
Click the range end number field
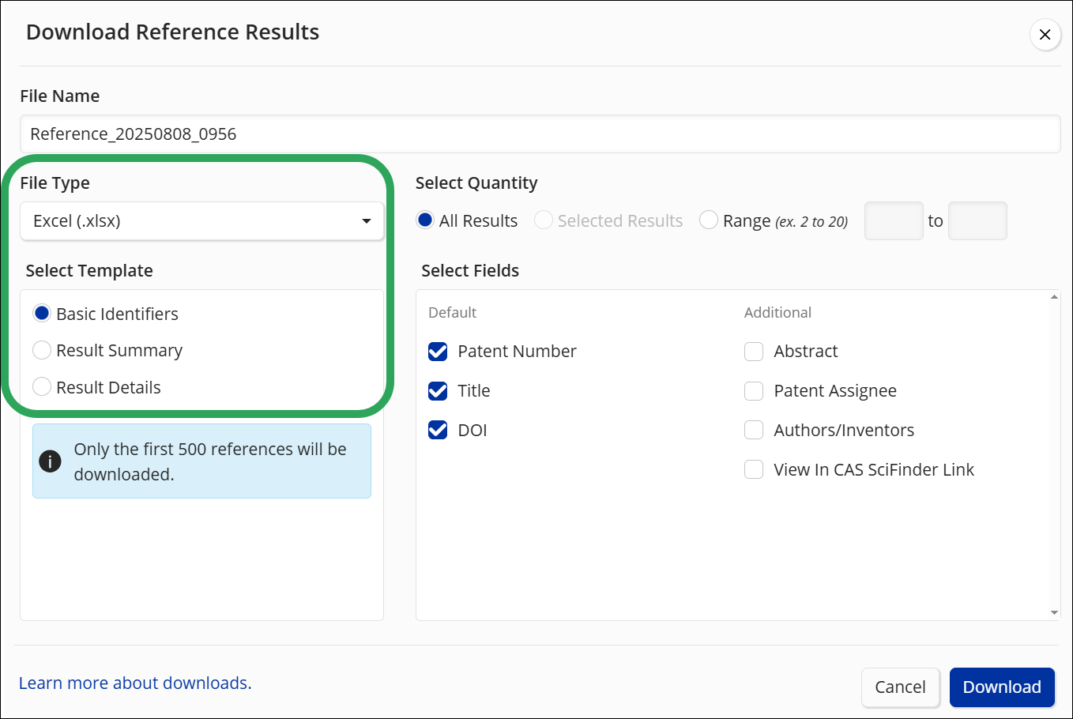(977, 221)
